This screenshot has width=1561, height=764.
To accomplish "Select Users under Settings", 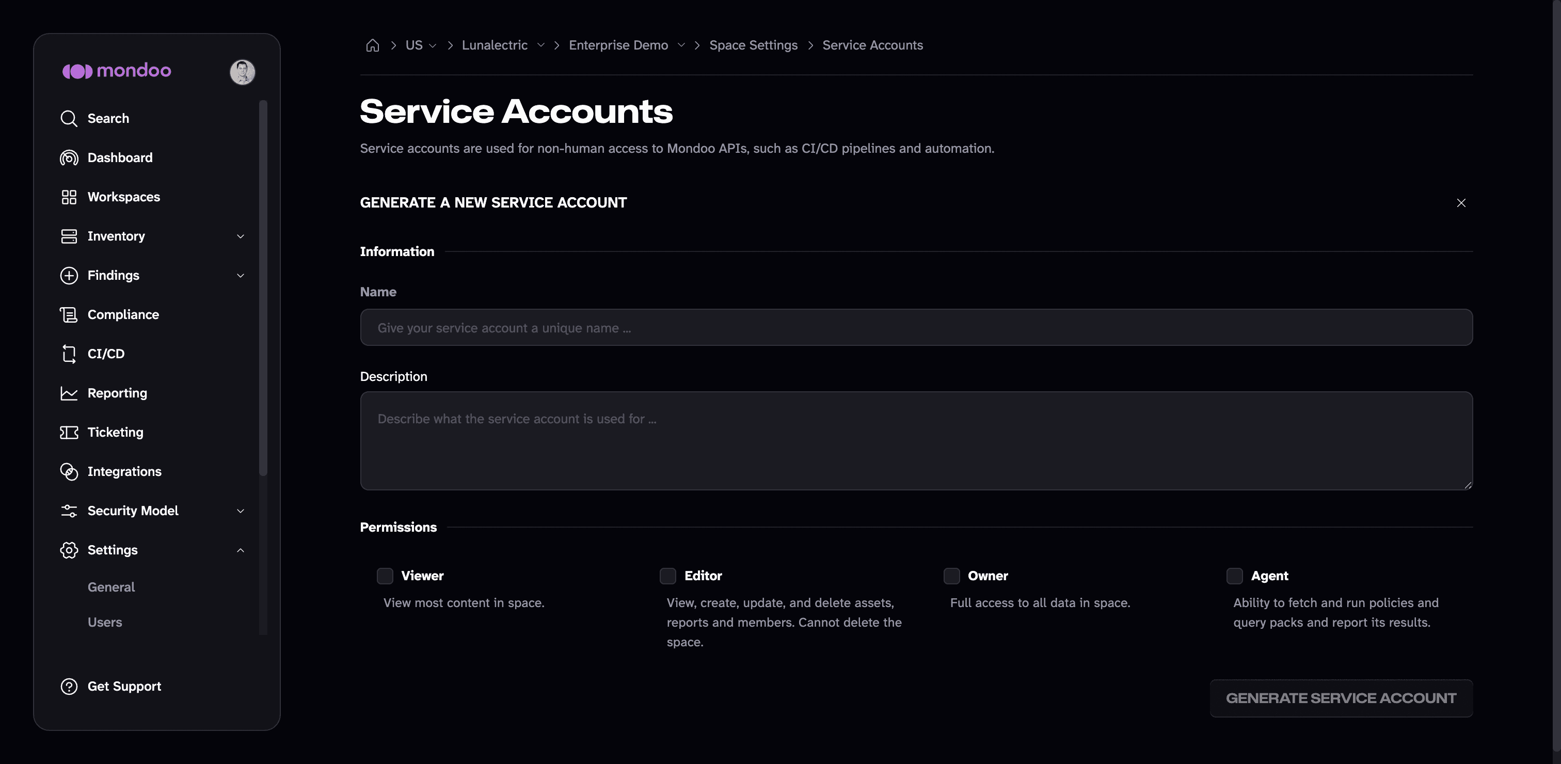I will pos(105,622).
